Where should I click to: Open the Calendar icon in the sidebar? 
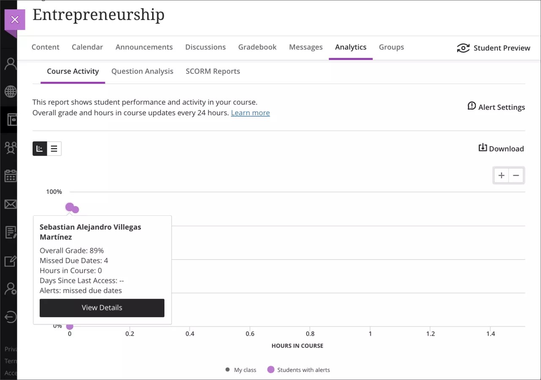[x=10, y=176]
